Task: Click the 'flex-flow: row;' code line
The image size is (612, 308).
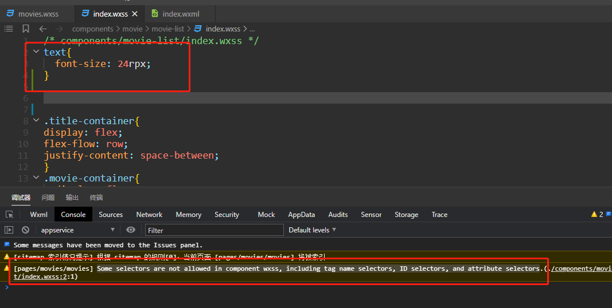Action: (86, 144)
